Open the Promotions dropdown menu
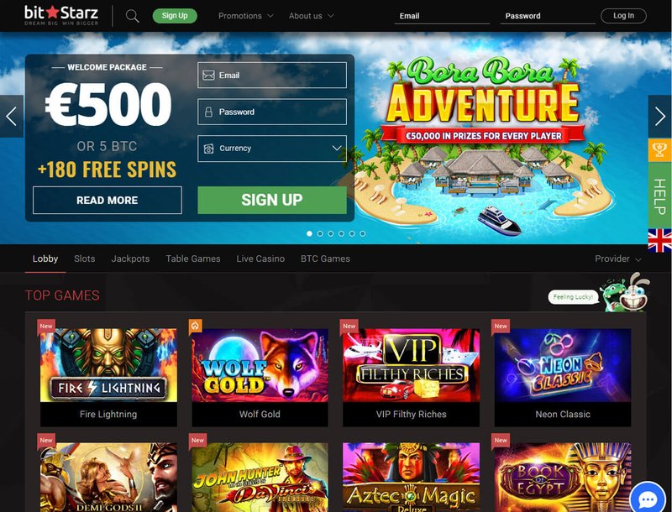This screenshot has height=512, width=672. [245, 16]
